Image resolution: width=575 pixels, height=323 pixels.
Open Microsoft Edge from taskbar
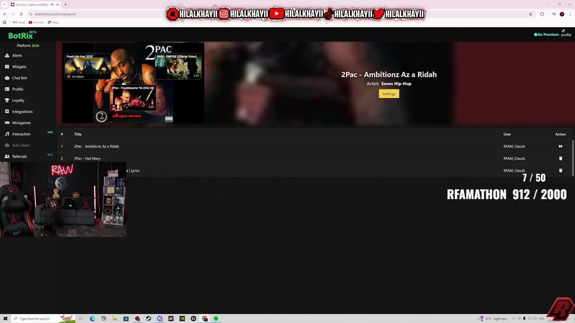click(x=92, y=319)
